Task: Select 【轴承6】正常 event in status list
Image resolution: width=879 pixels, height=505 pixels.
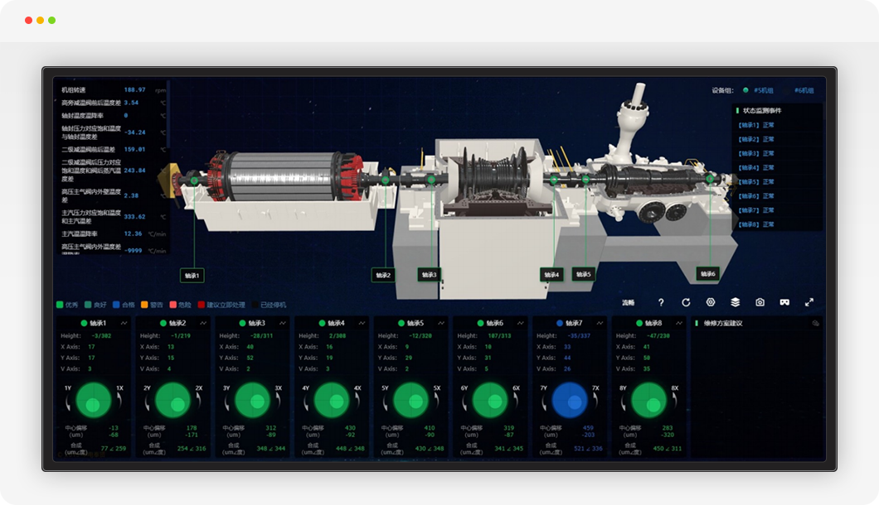Action: click(x=755, y=196)
